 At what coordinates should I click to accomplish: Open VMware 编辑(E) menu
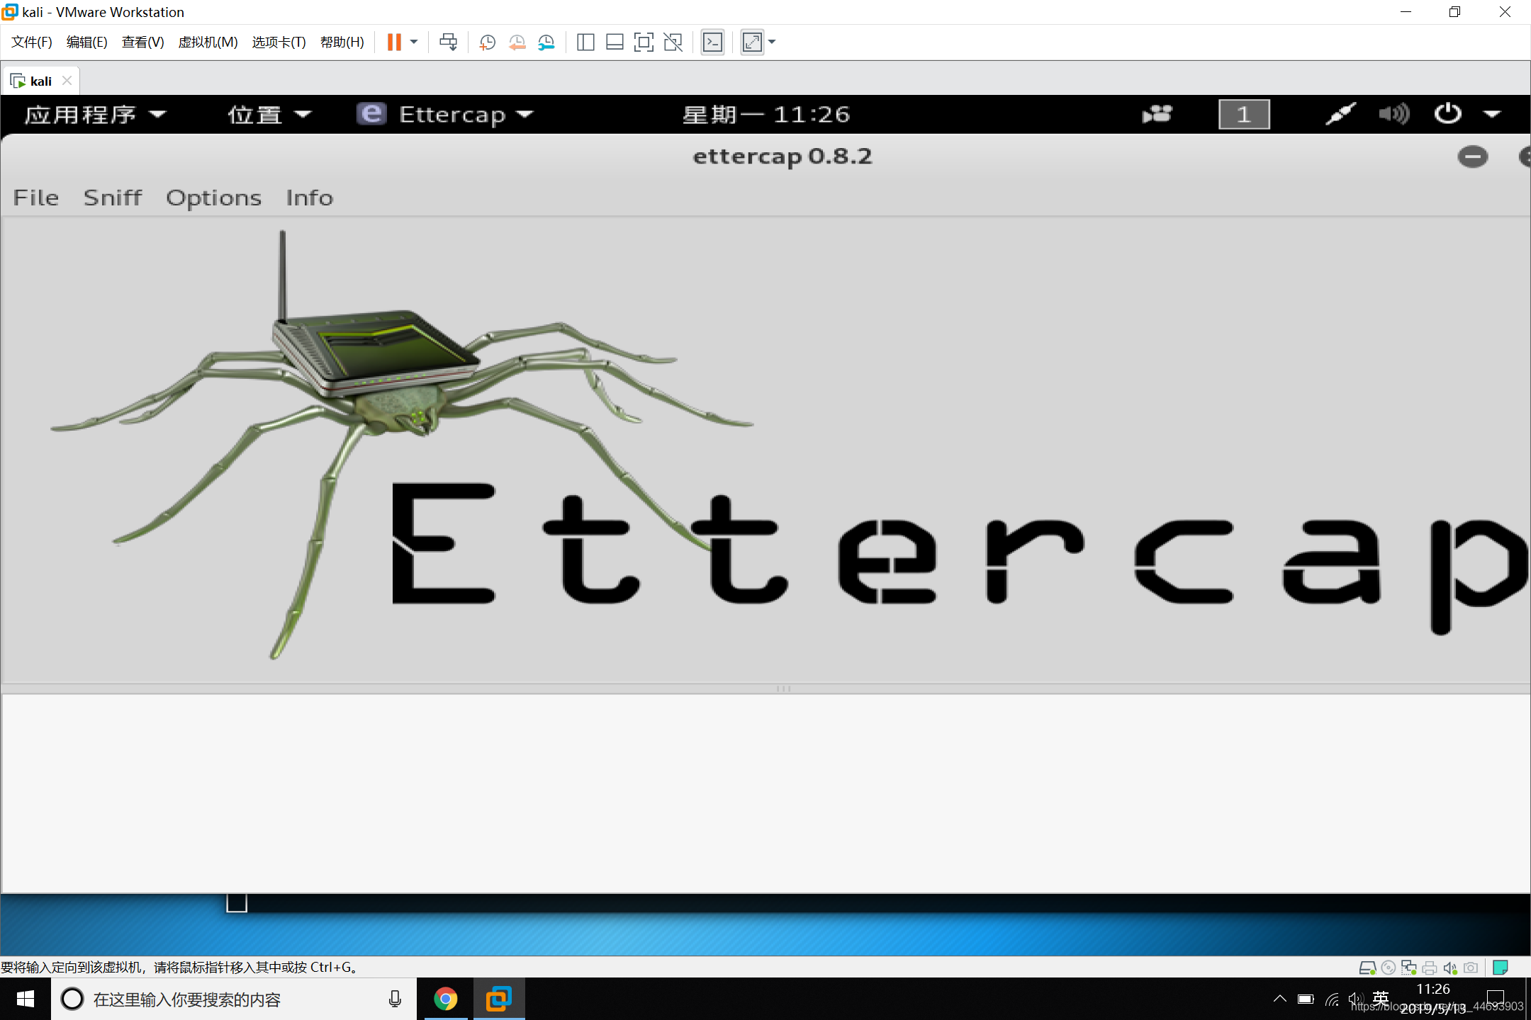click(x=86, y=42)
